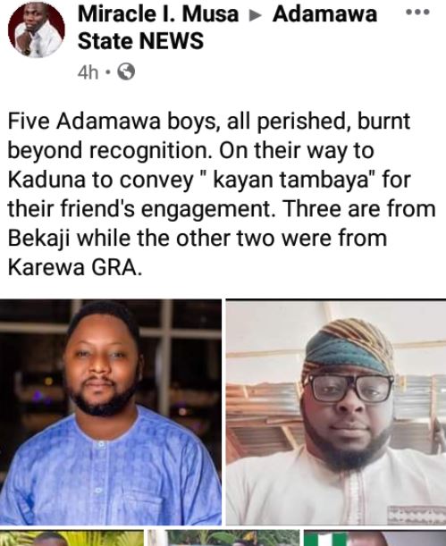Open the three-dot post options menu
Screen dimensions: 446x546
[x=417, y=13]
